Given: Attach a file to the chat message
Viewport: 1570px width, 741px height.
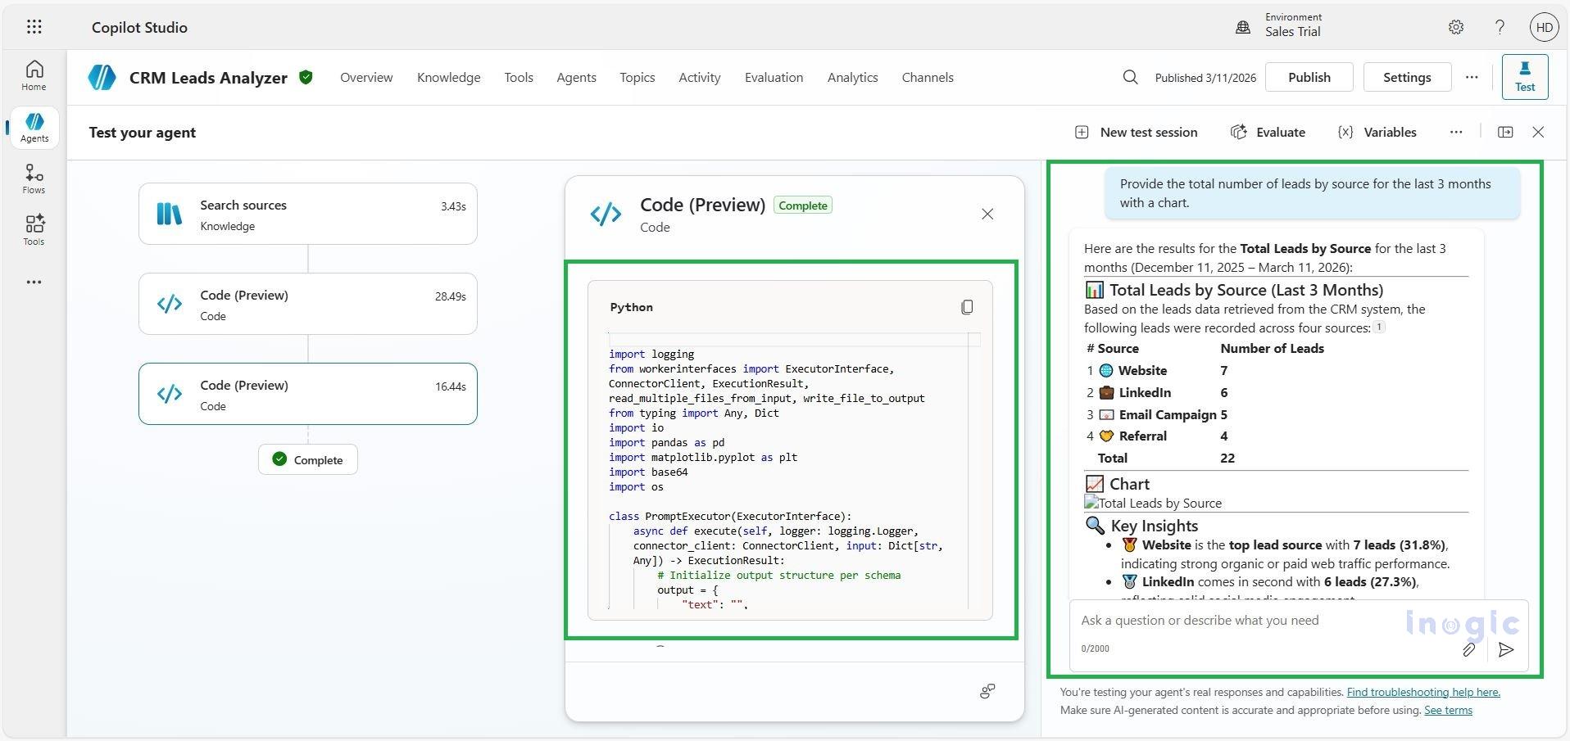Looking at the screenshot, I should [1469, 650].
